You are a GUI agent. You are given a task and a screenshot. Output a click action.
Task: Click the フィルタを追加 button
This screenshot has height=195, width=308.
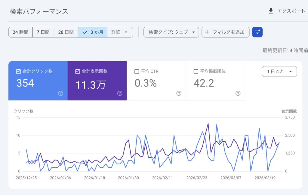click(226, 32)
